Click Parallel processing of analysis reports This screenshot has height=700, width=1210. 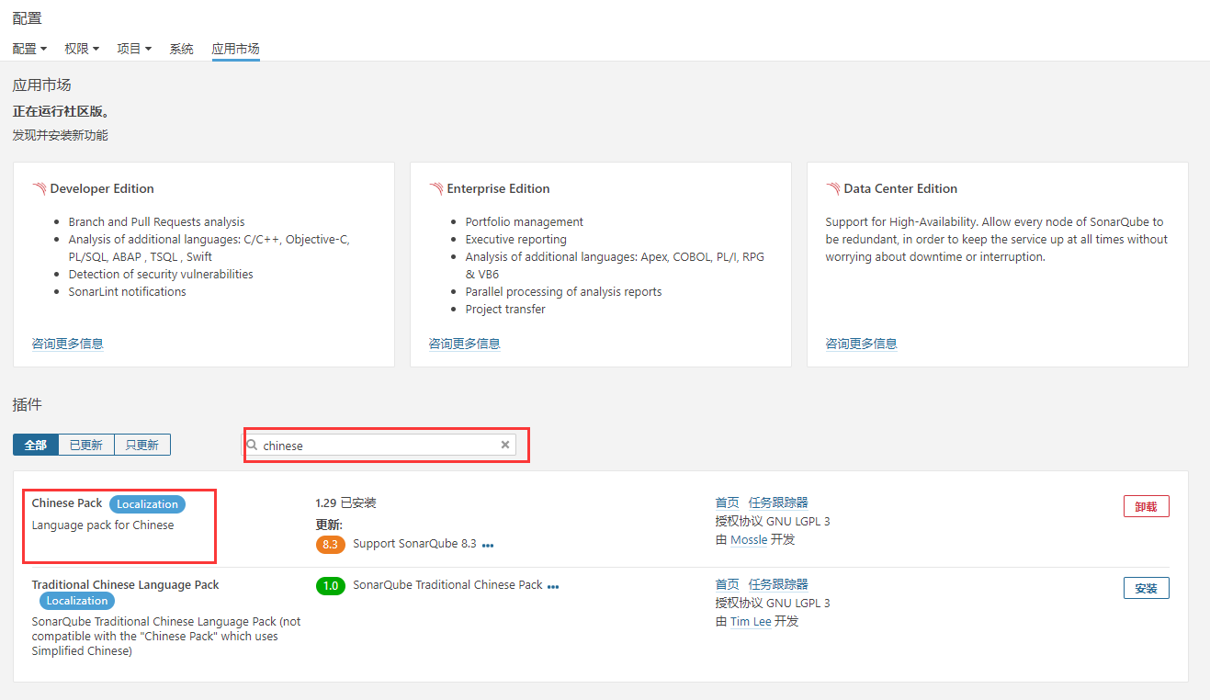[563, 291]
